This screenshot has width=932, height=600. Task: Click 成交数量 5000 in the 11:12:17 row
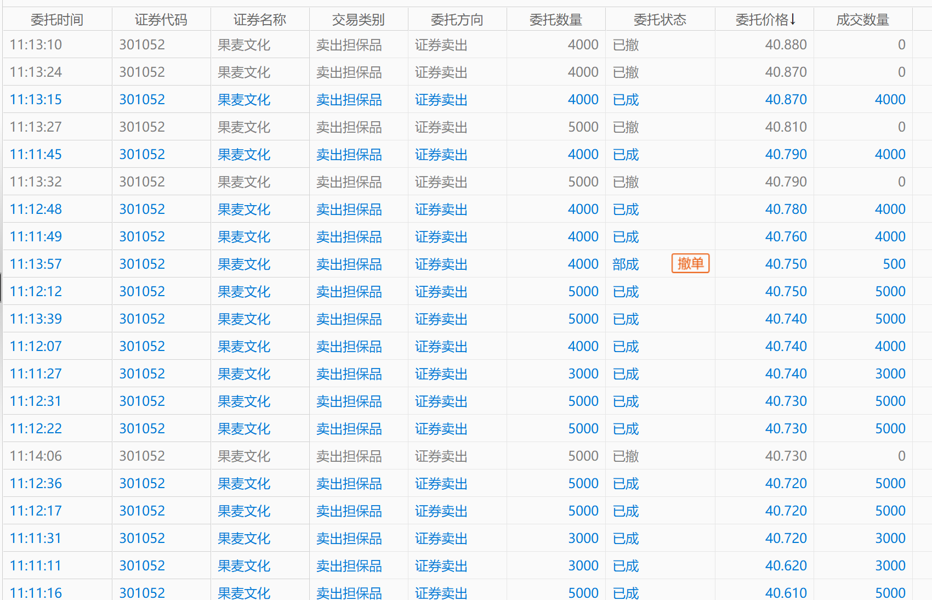(x=890, y=511)
